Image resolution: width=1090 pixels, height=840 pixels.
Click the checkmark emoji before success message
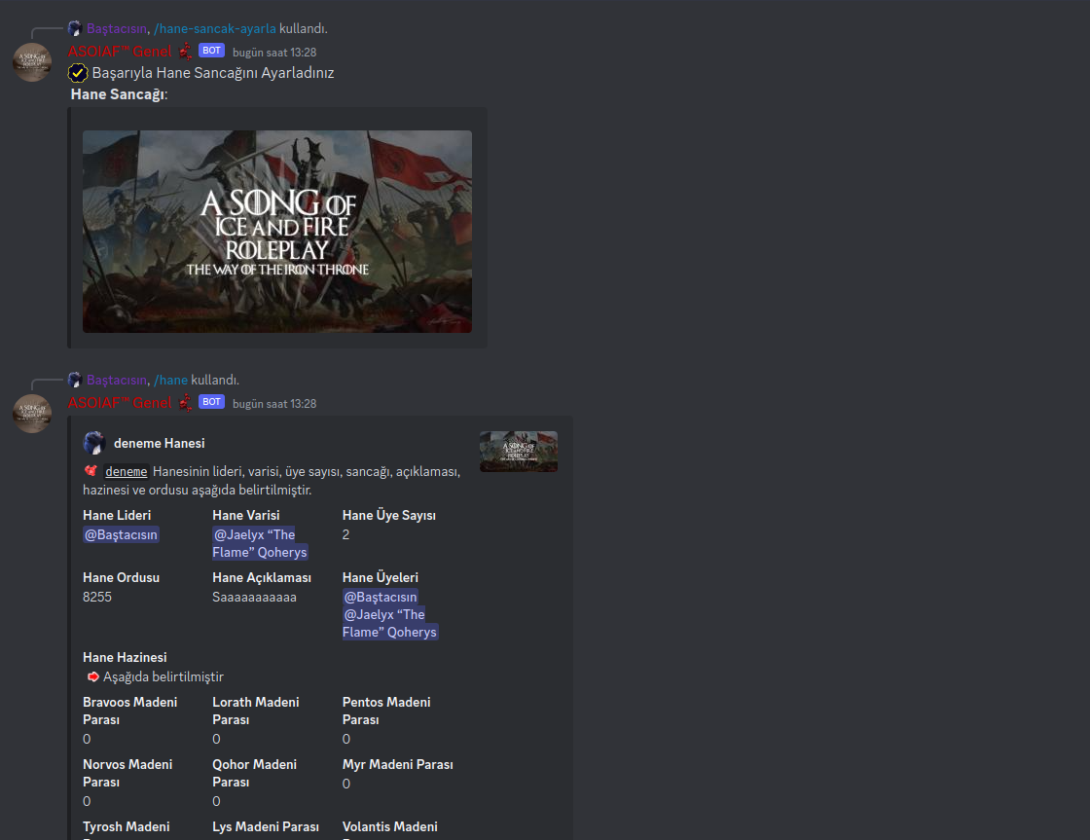pos(77,72)
